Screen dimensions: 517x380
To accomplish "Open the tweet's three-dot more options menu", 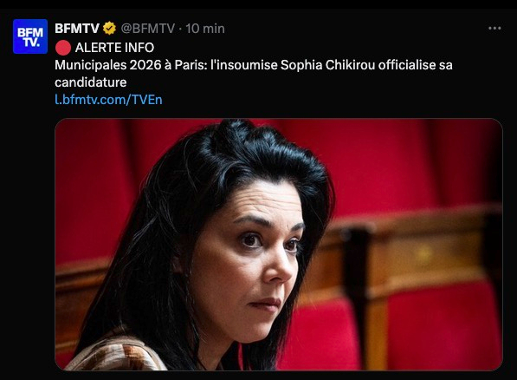I will (x=494, y=29).
